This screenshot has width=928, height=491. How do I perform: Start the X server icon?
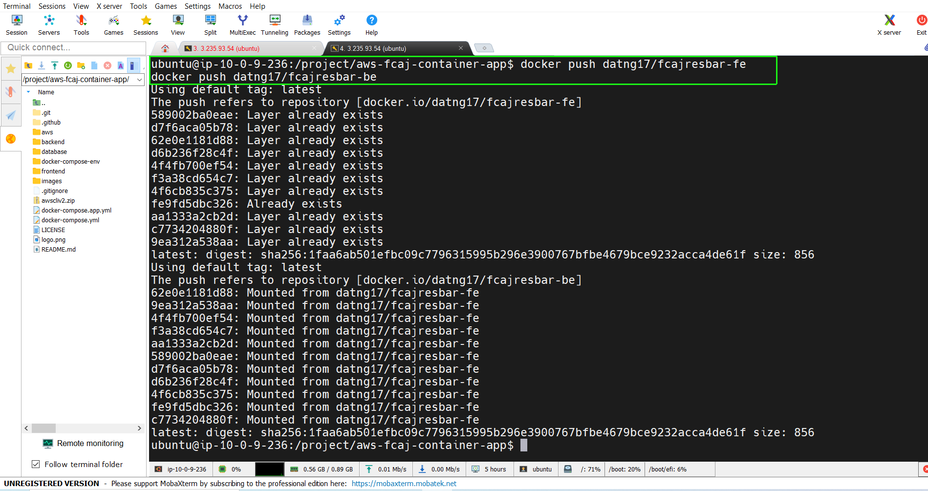[889, 25]
